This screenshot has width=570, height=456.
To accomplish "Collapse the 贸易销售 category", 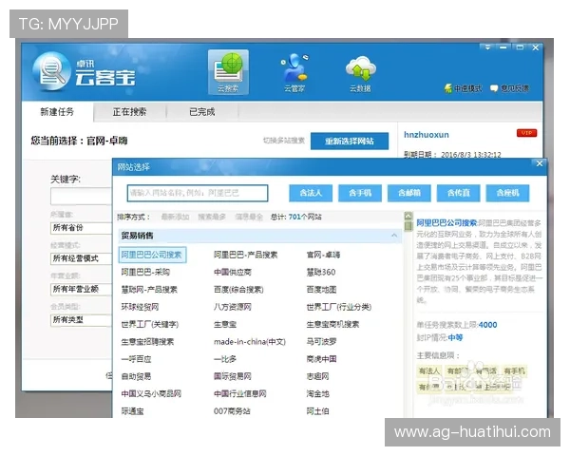I will pos(394,236).
